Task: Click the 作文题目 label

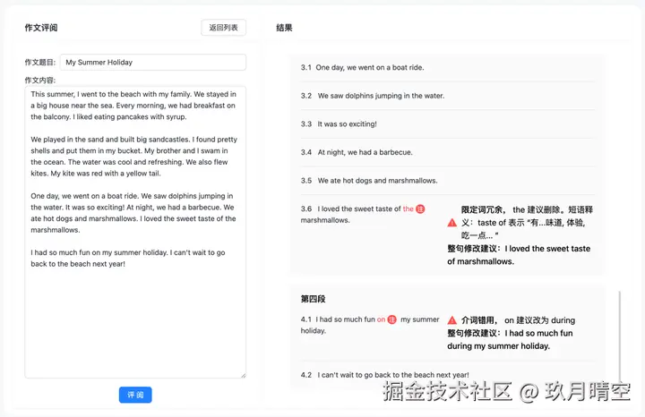Action: point(40,62)
